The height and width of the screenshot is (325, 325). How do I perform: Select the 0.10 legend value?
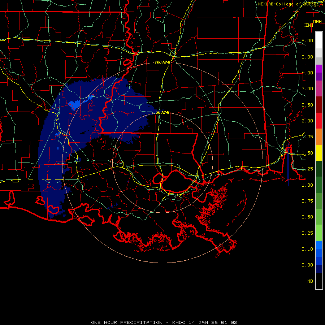click(307, 249)
